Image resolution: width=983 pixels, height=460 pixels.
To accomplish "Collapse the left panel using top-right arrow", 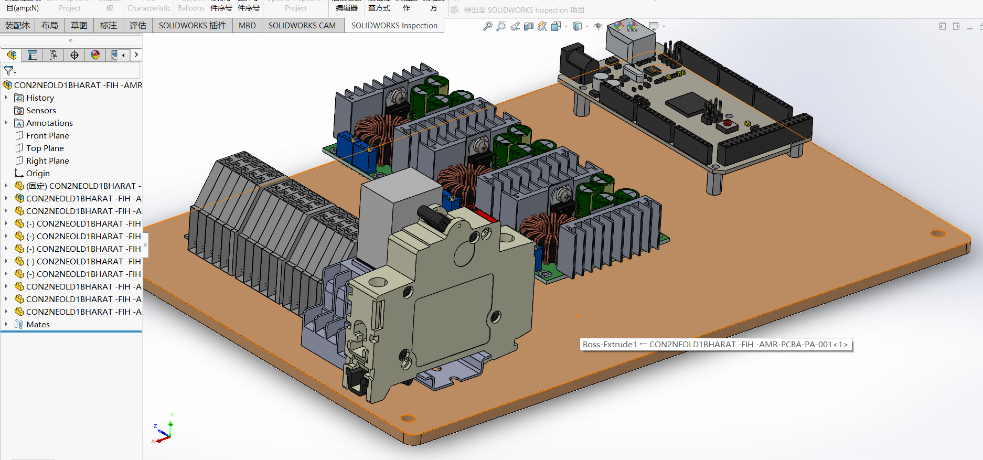I will pyautogui.click(x=943, y=26).
